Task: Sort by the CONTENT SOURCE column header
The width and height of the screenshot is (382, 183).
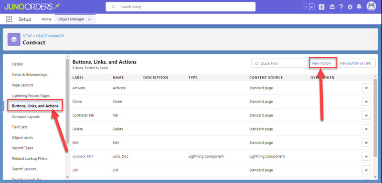Action: click(266, 78)
